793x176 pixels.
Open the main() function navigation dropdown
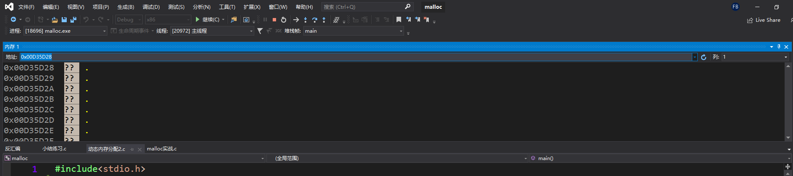(x=660, y=158)
